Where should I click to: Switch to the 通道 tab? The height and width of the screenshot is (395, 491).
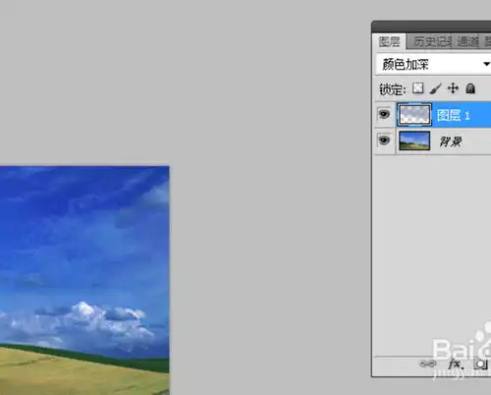pyautogui.click(x=467, y=41)
